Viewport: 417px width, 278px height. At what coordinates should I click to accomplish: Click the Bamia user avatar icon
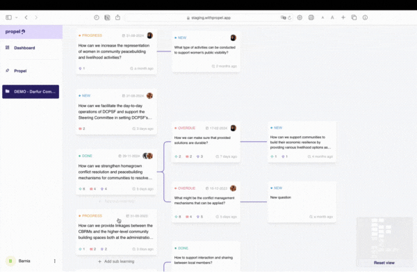pyautogui.click(x=10, y=261)
